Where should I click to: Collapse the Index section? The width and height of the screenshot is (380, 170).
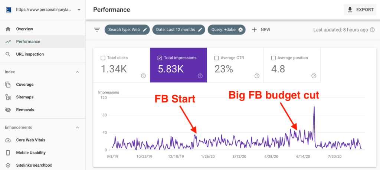(x=77, y=72)
